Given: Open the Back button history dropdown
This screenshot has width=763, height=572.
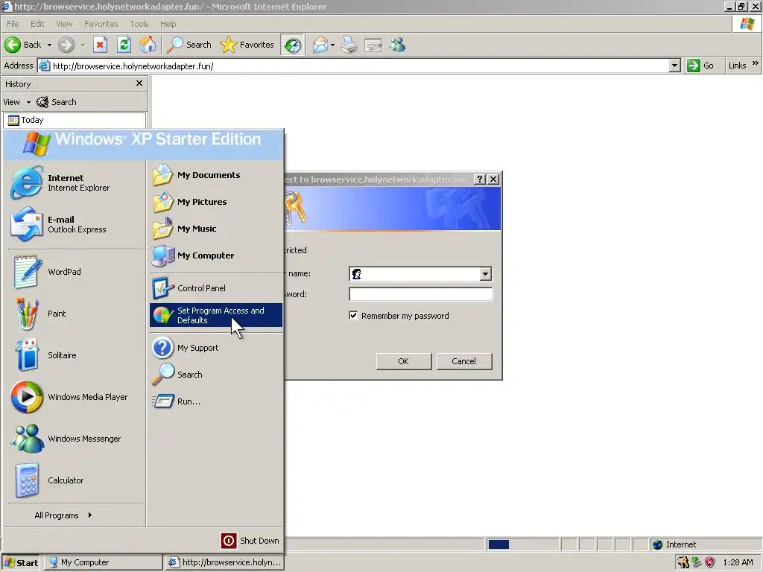Looking at the screenshot, I should (49, 45).
